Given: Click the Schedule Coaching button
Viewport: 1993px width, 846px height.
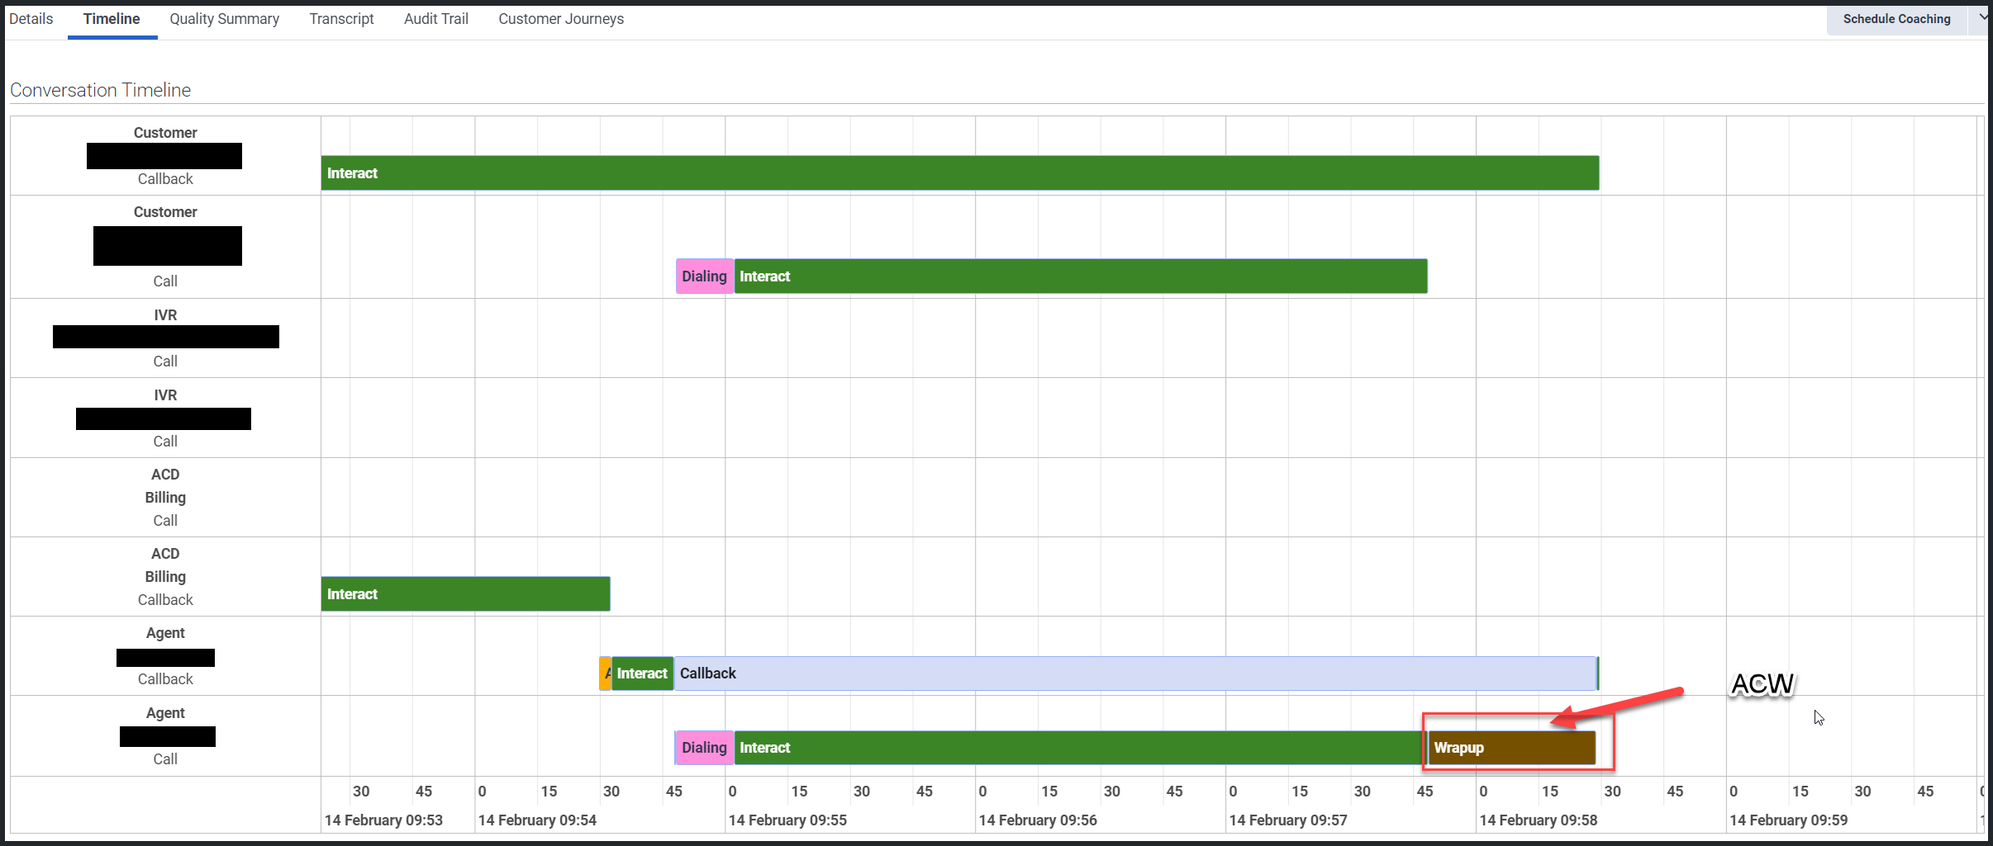Looking at the screenshot, I should (1896, 19).
